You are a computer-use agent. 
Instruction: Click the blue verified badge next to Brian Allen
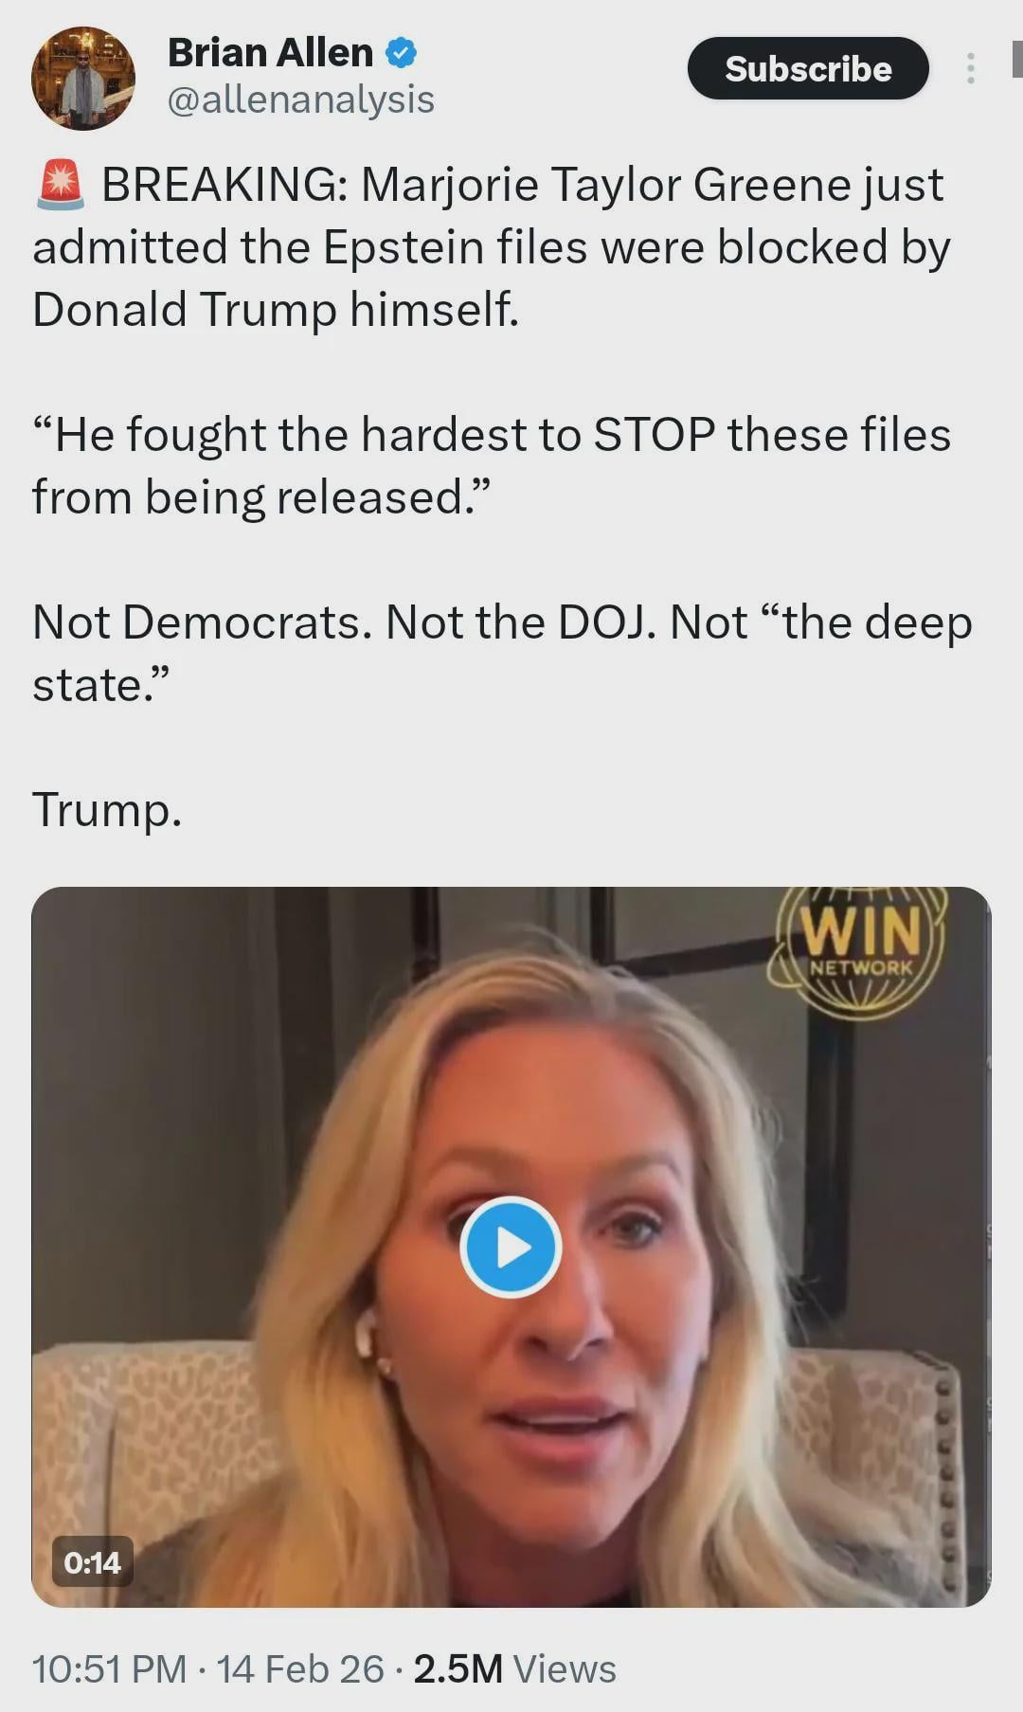pyautogui.click(x=402, y=53)
